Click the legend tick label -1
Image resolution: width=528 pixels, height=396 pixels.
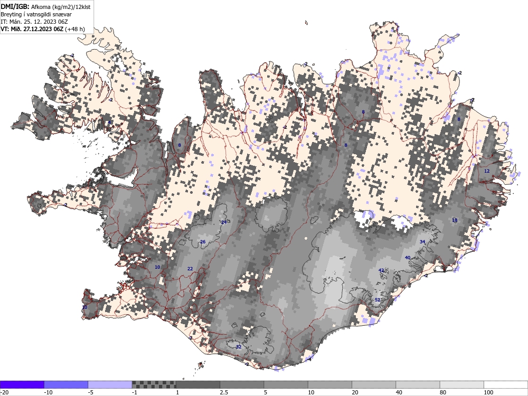pyautogui.click(x=135, y=392)
